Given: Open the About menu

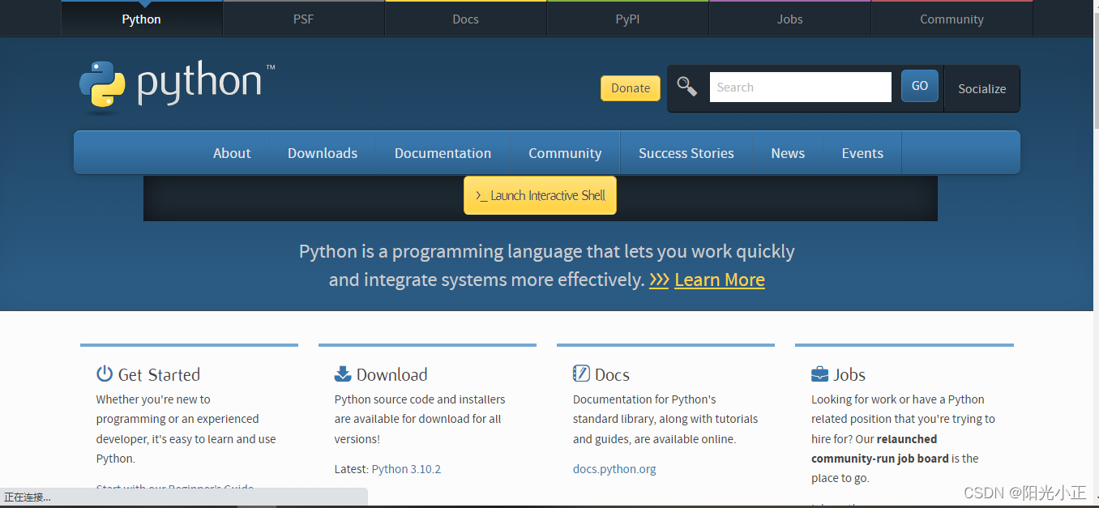Looking at the screenshot, I should coord(232,153).
